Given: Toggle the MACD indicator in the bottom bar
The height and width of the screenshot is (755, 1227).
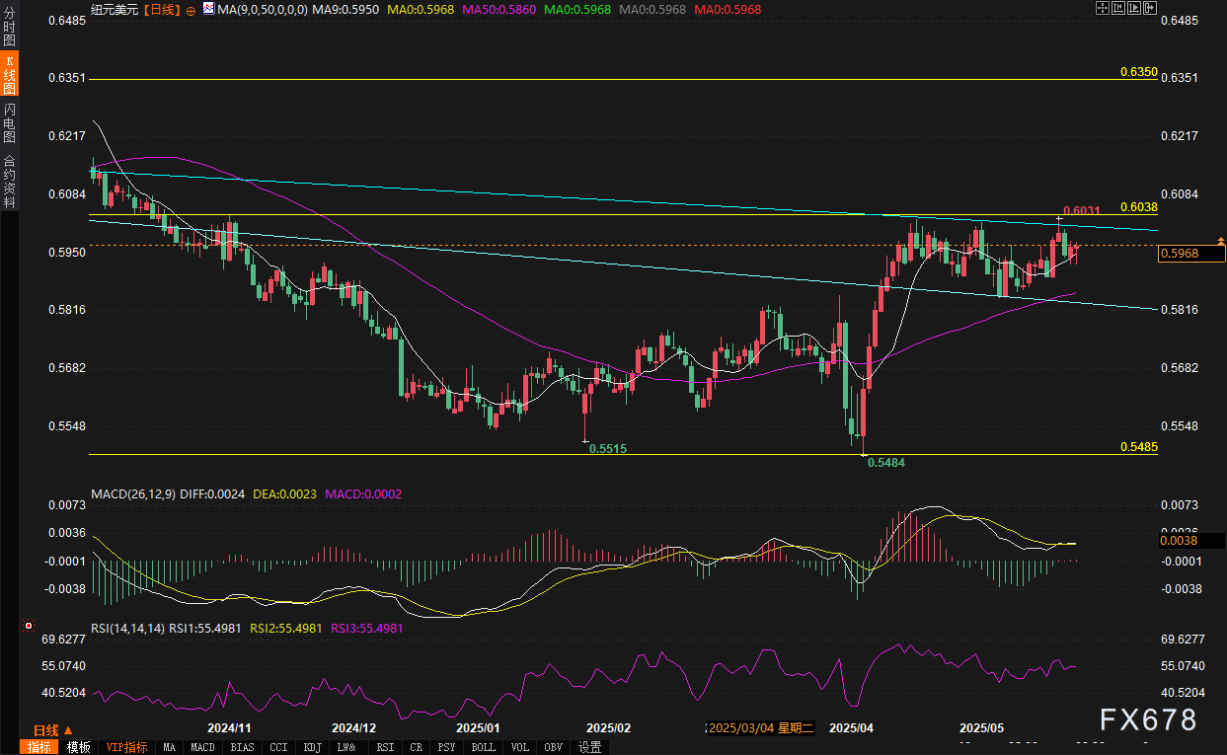Looking at the screenshot, I should coord(203,747).
